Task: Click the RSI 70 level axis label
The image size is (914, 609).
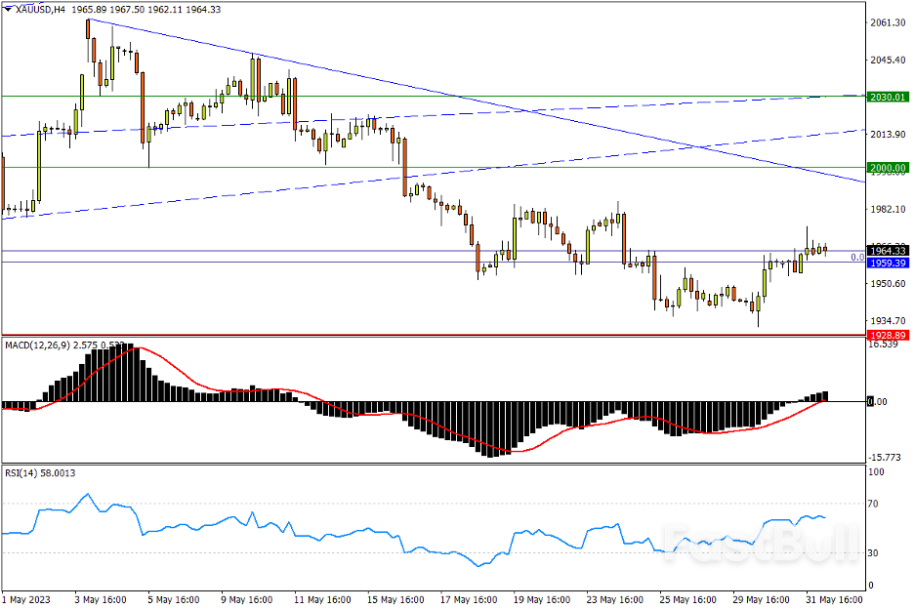Action: tap(877, 504)
